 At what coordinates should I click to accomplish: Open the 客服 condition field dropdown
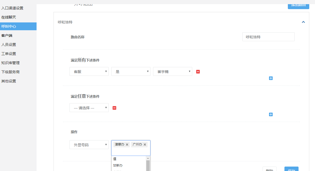point(89,71)
